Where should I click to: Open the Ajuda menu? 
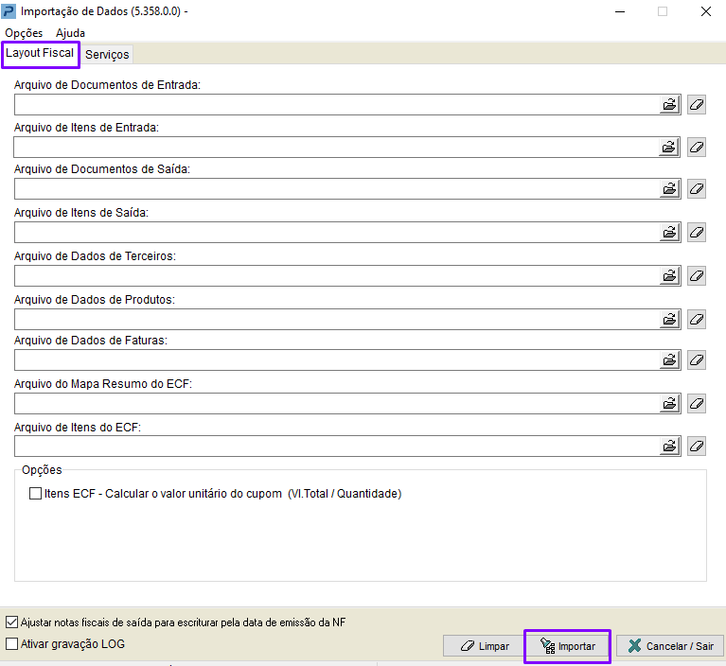click(70, 33)
